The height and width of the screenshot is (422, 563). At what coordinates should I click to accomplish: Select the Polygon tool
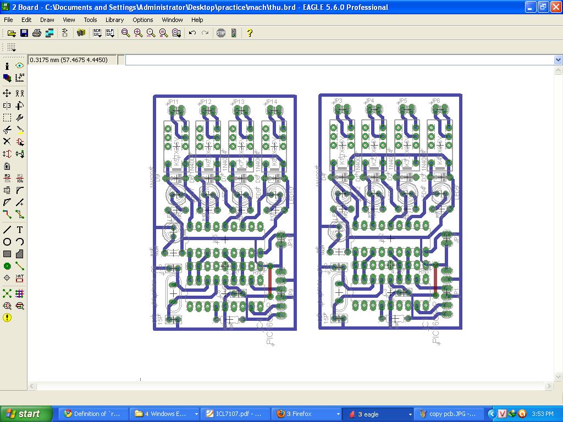point(20,254)
